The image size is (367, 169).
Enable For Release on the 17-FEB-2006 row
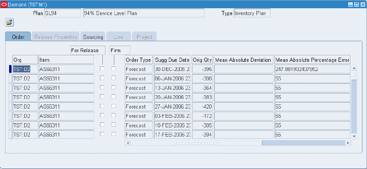(102, 134)
